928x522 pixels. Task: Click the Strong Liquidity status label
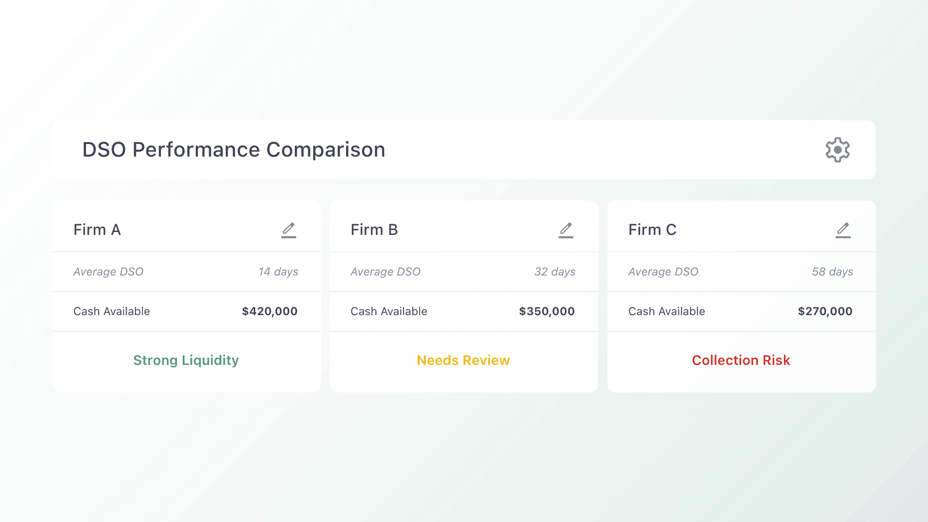[x=186, y=360]
